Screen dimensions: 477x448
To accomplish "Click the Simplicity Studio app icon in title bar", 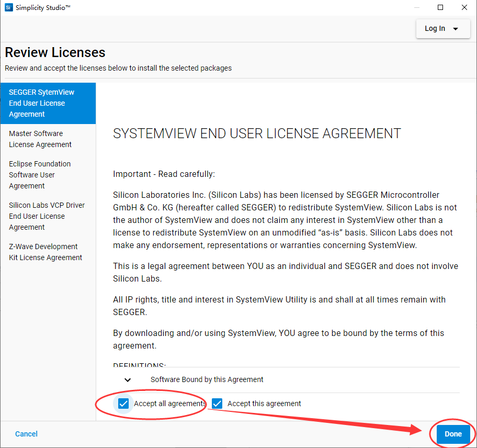I will [x=8, y=7].
